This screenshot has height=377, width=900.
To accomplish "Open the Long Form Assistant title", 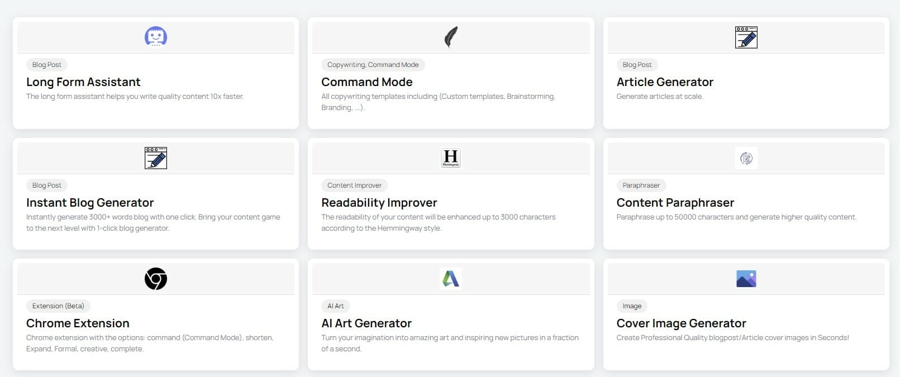I will coord(83,82).
